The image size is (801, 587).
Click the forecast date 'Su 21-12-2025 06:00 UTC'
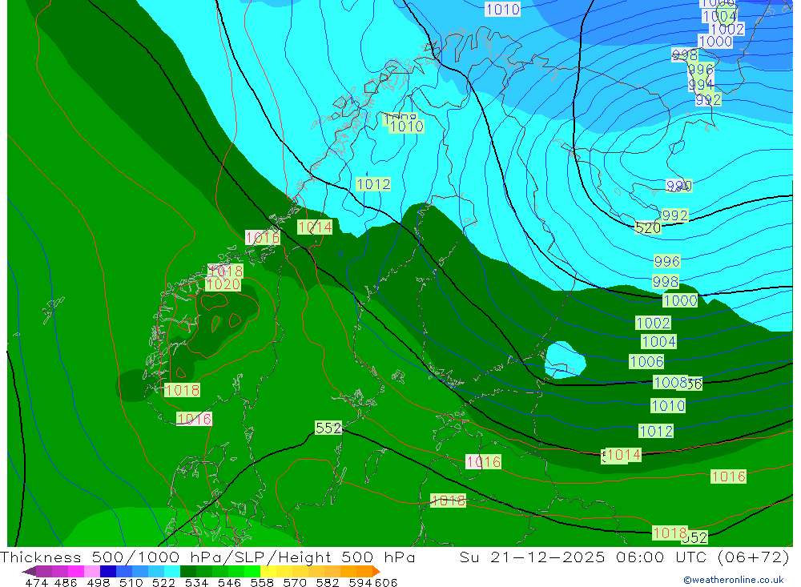586,557
